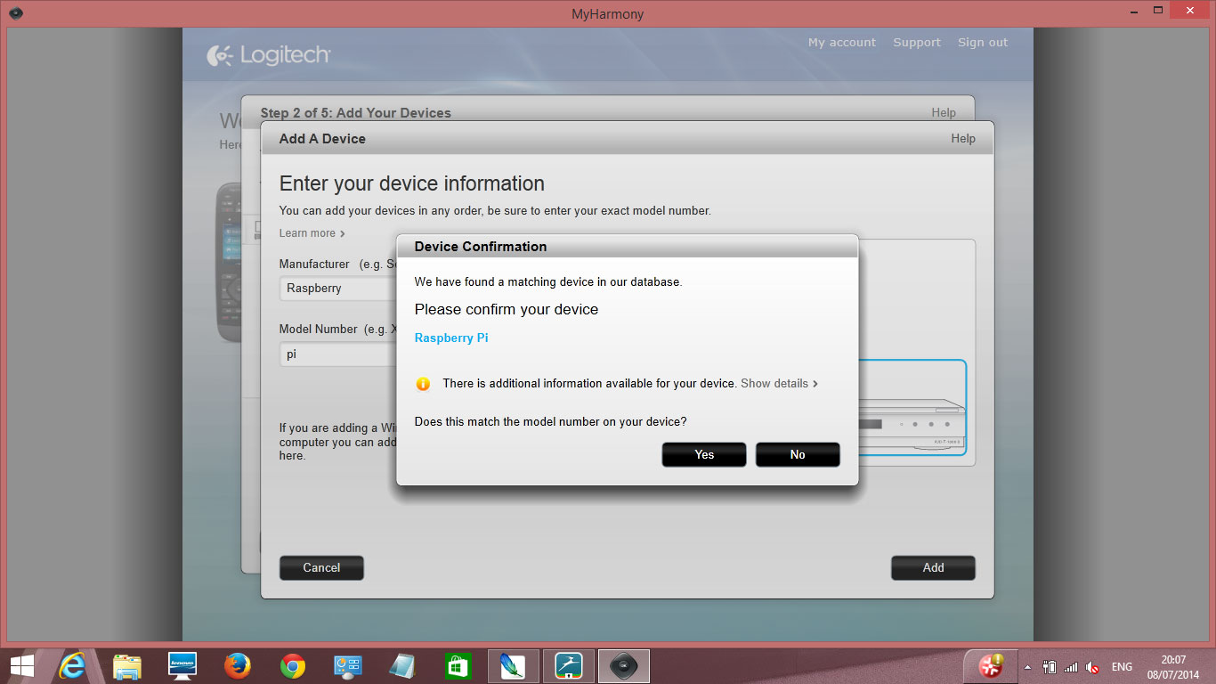The height and width of the screenshot is (684, 1216).
Task: Reject the match with No button
Action: point(798,454)
